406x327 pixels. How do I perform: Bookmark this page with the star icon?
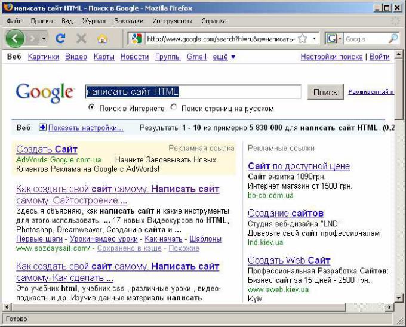(302, 39)
